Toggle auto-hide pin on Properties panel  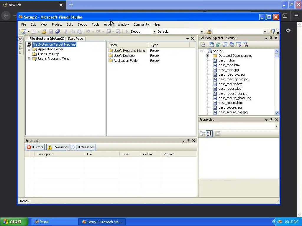pyautogui.click(x=271, y=119)
